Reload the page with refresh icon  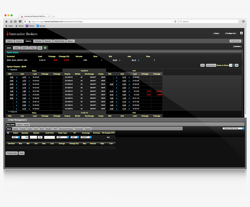tap(175, 22)
